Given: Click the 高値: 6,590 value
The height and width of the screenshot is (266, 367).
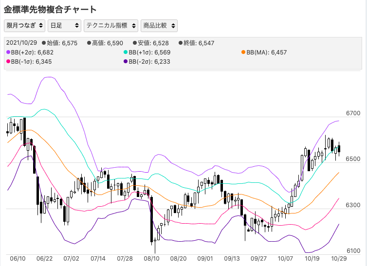Looking at the screenshot, I should 108,43.
